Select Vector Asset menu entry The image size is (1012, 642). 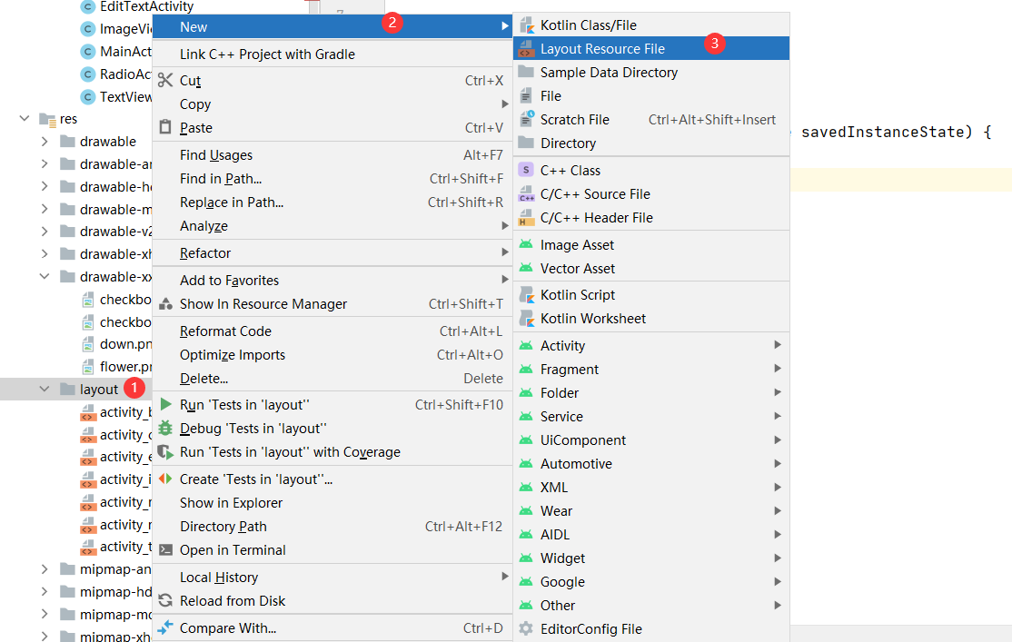[x=577, y=269]
